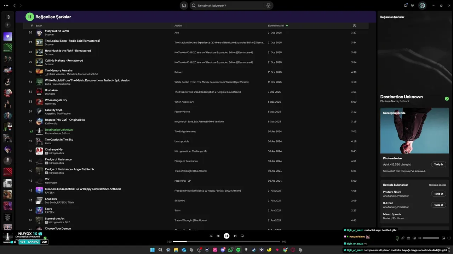The width and height of the screenshot is (453, 254).
Task: Pause playback with the green Beğenilen Şarkılar button
Action: click(x=30, y=17)
